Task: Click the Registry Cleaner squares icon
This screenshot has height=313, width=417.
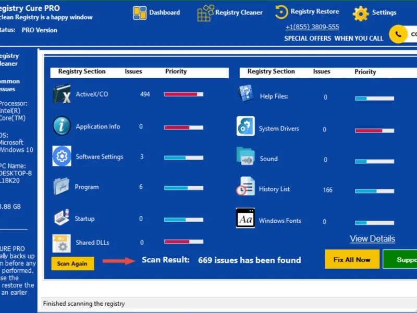Action: [x=205, y=13]
